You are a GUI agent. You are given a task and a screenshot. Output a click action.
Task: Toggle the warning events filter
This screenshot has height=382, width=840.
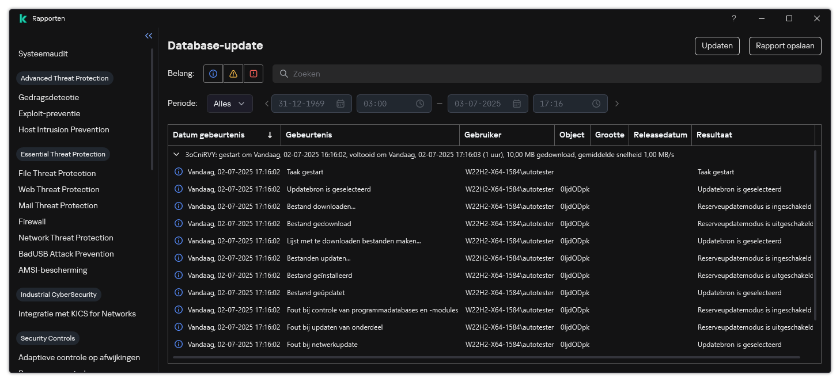233,74
